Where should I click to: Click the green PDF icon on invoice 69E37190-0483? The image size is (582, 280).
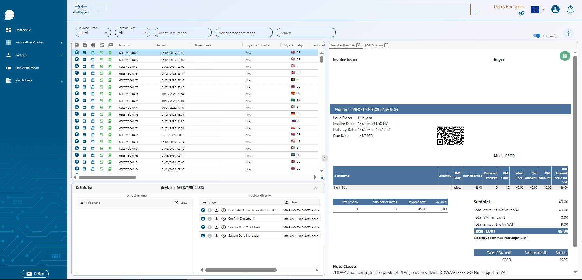pyautogui.click(x=110, y=53)
